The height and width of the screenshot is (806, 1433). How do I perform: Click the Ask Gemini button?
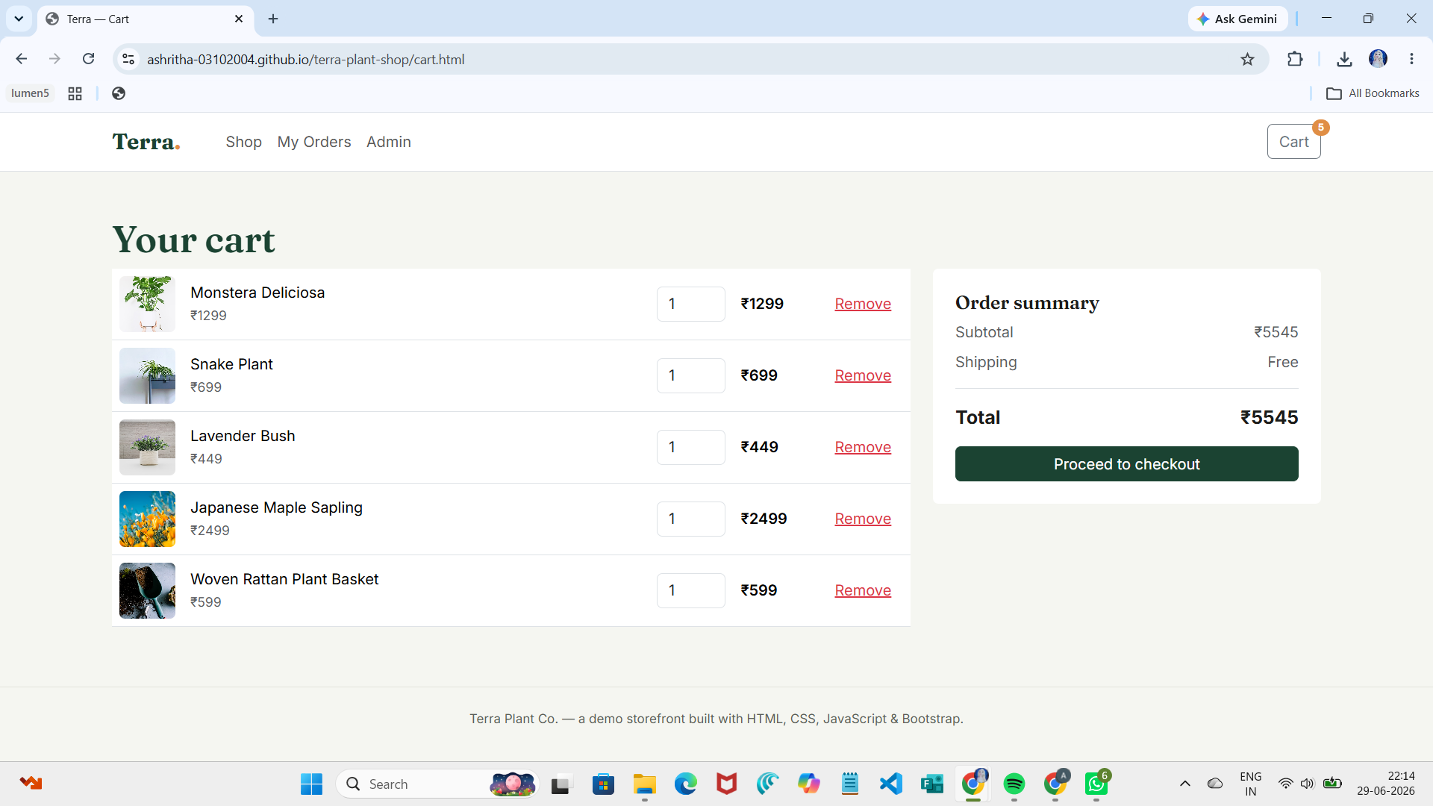[x=1237, y=19]
